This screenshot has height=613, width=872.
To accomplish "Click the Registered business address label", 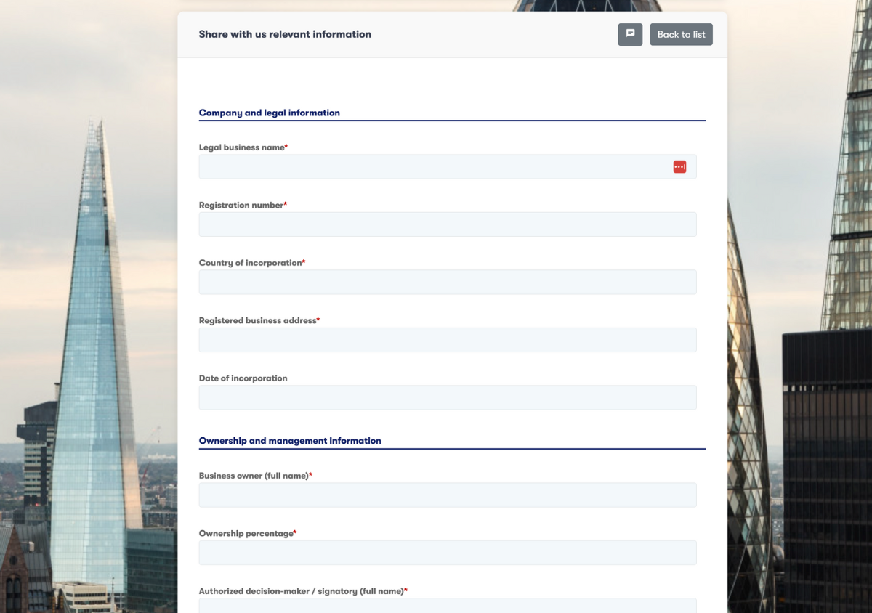I will coord(257,320).
